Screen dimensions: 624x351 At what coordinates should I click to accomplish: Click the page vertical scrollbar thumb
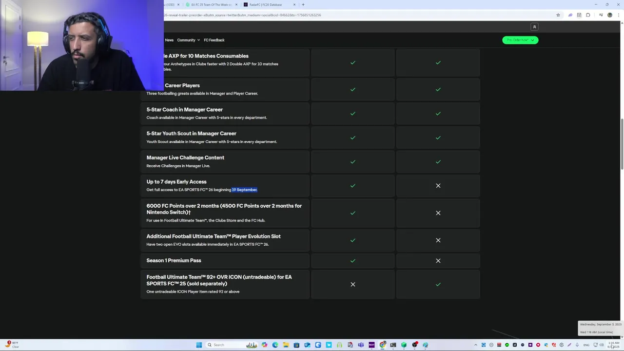tap(622, 144)
